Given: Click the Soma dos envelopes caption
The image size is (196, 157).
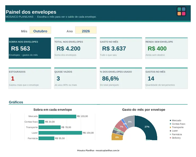Looking at the screenshot, I should pyautogui.click(x=65, y=55).
